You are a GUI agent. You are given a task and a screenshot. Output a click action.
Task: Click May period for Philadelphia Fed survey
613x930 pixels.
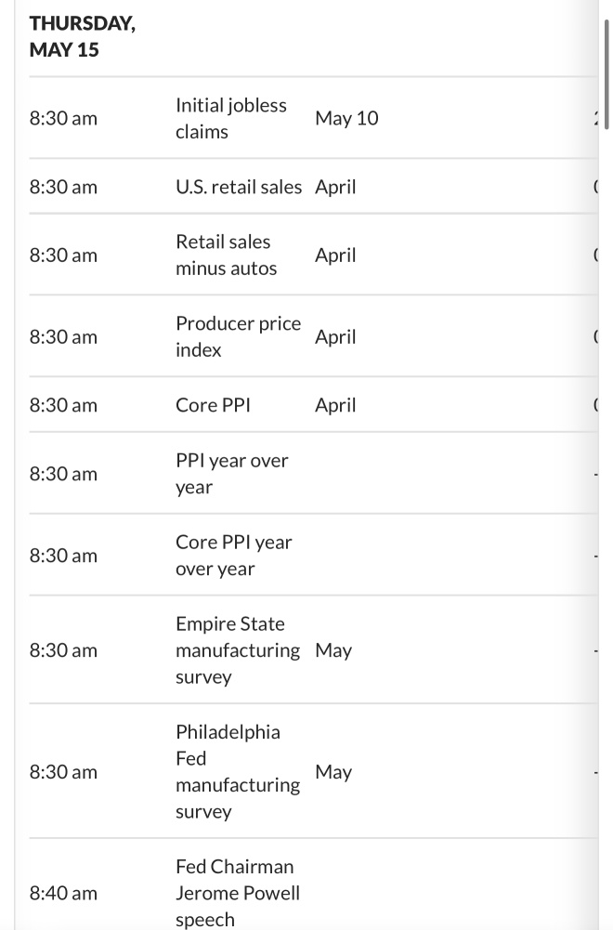pos(333,772)
